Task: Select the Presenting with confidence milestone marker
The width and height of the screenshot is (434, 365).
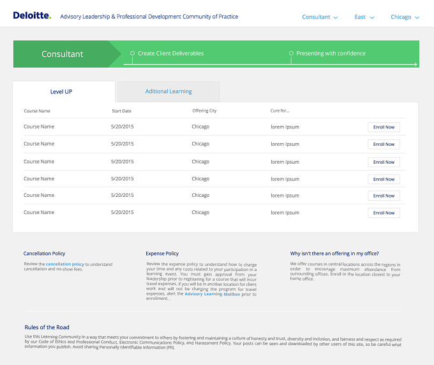Action: [291, 53]
